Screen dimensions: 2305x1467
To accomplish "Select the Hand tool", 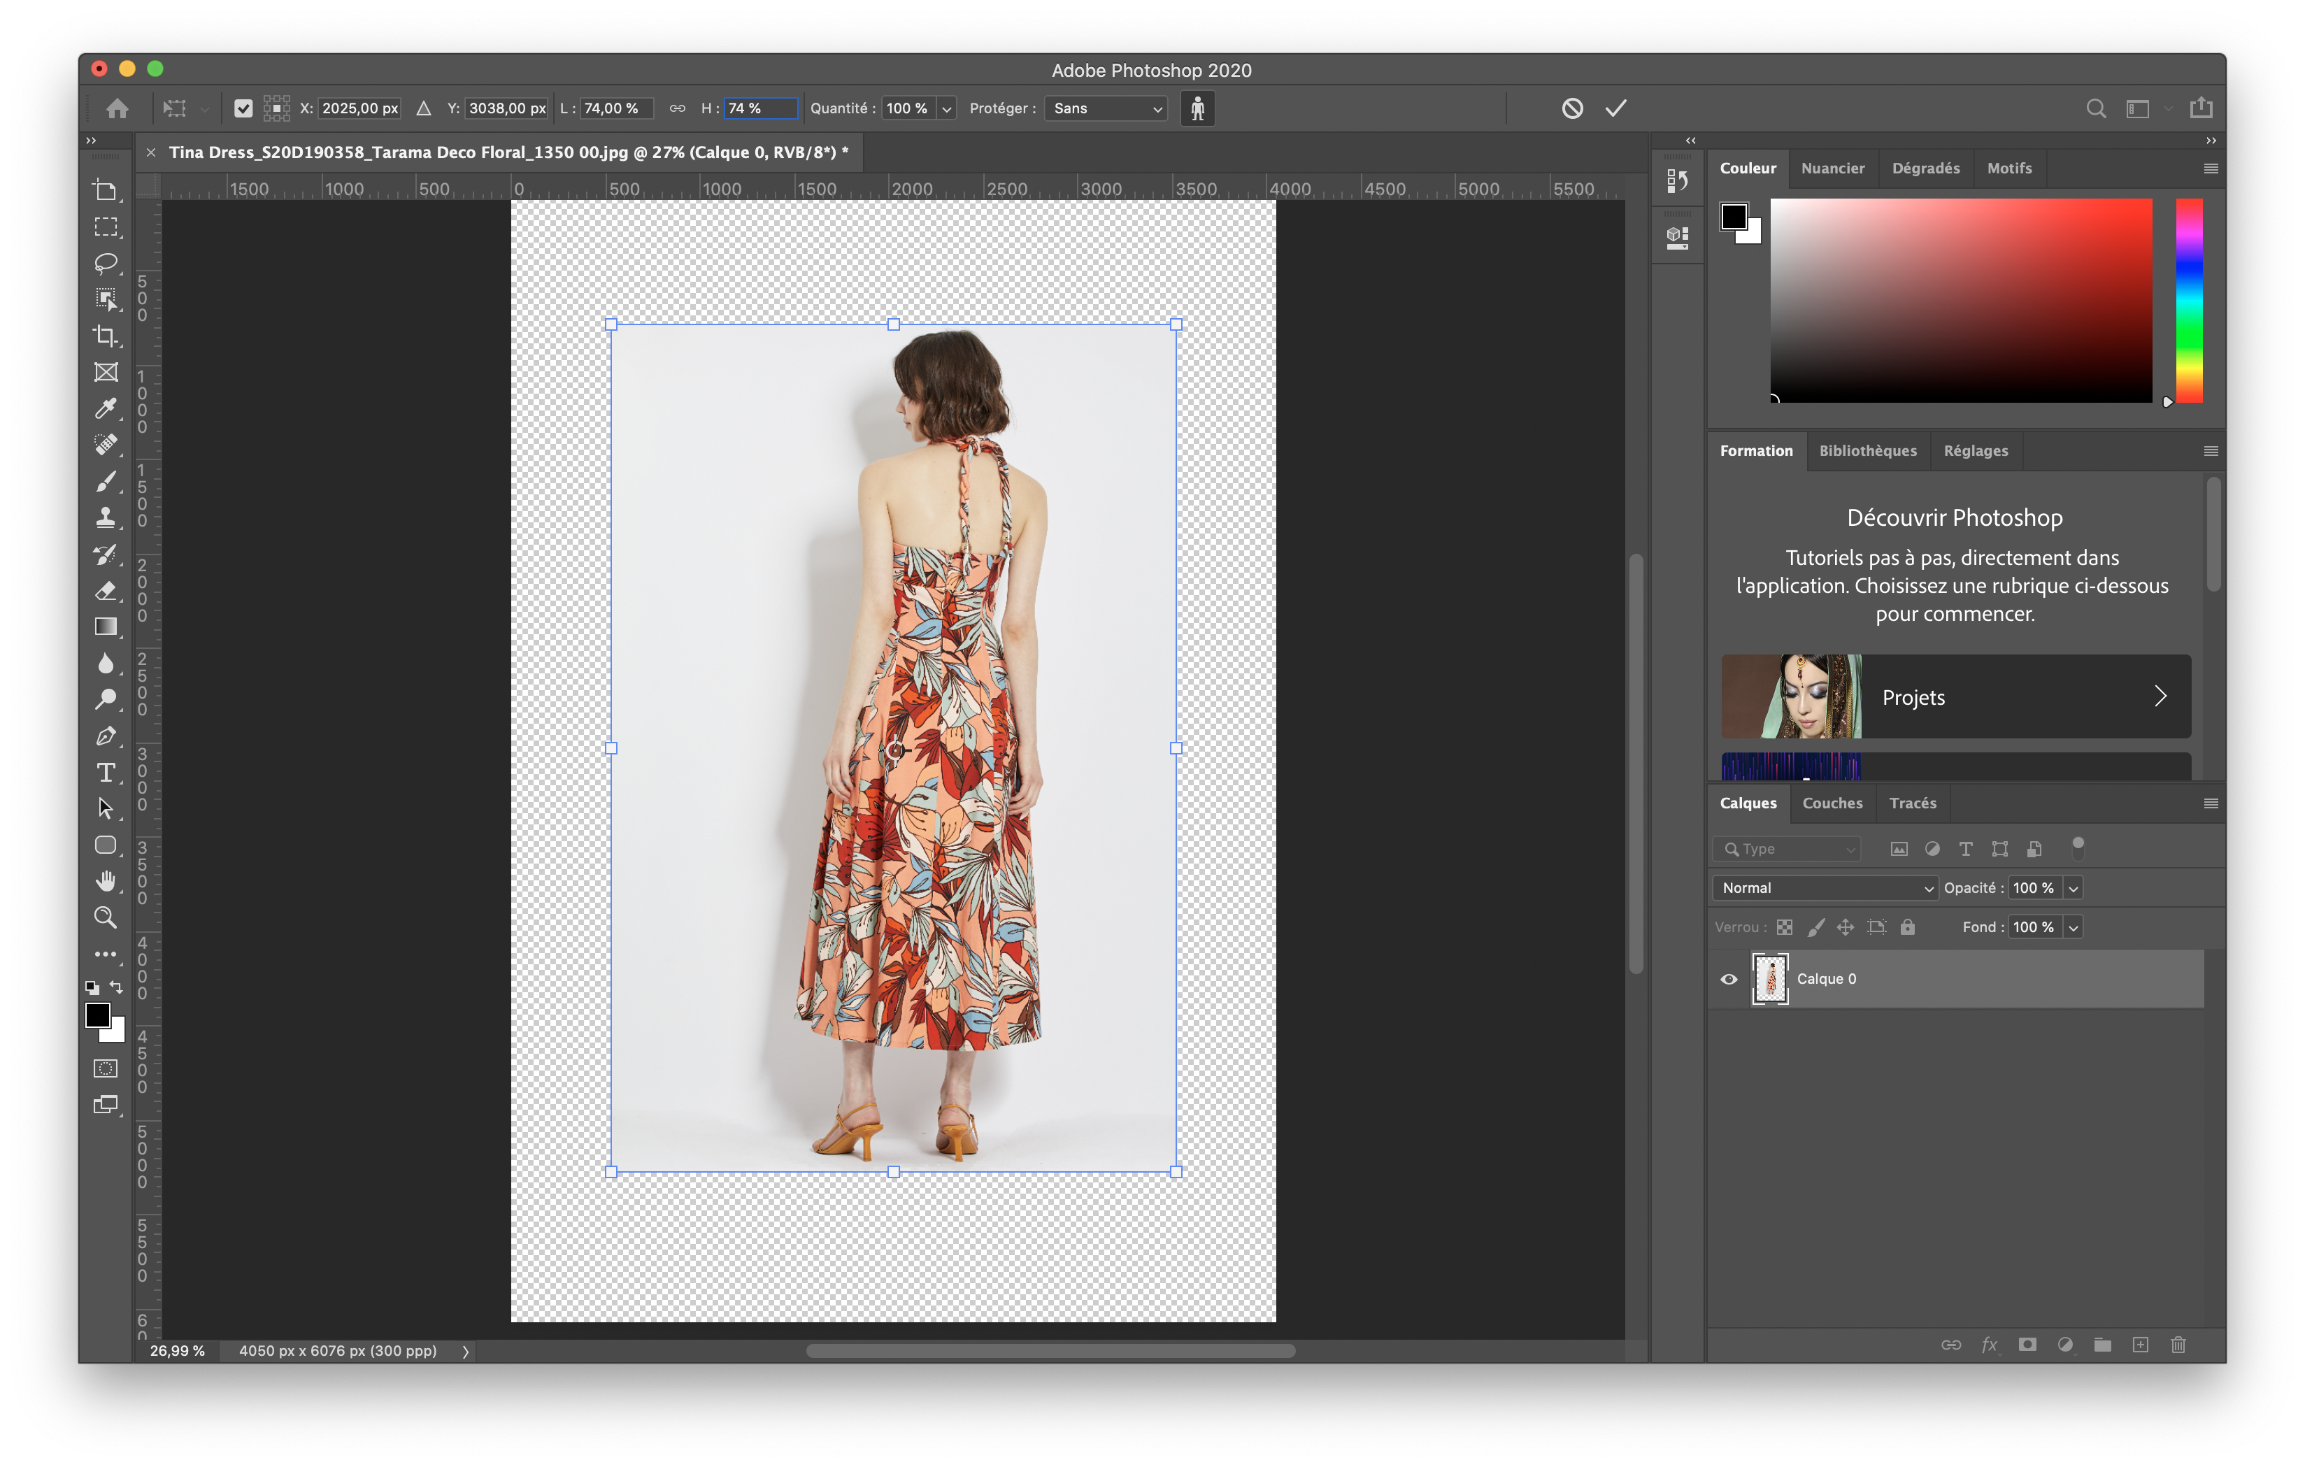I will click(x=106, y=880).
